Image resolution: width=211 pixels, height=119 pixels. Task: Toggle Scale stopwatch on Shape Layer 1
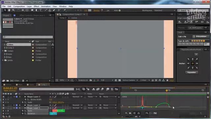[x=23, y=111]
